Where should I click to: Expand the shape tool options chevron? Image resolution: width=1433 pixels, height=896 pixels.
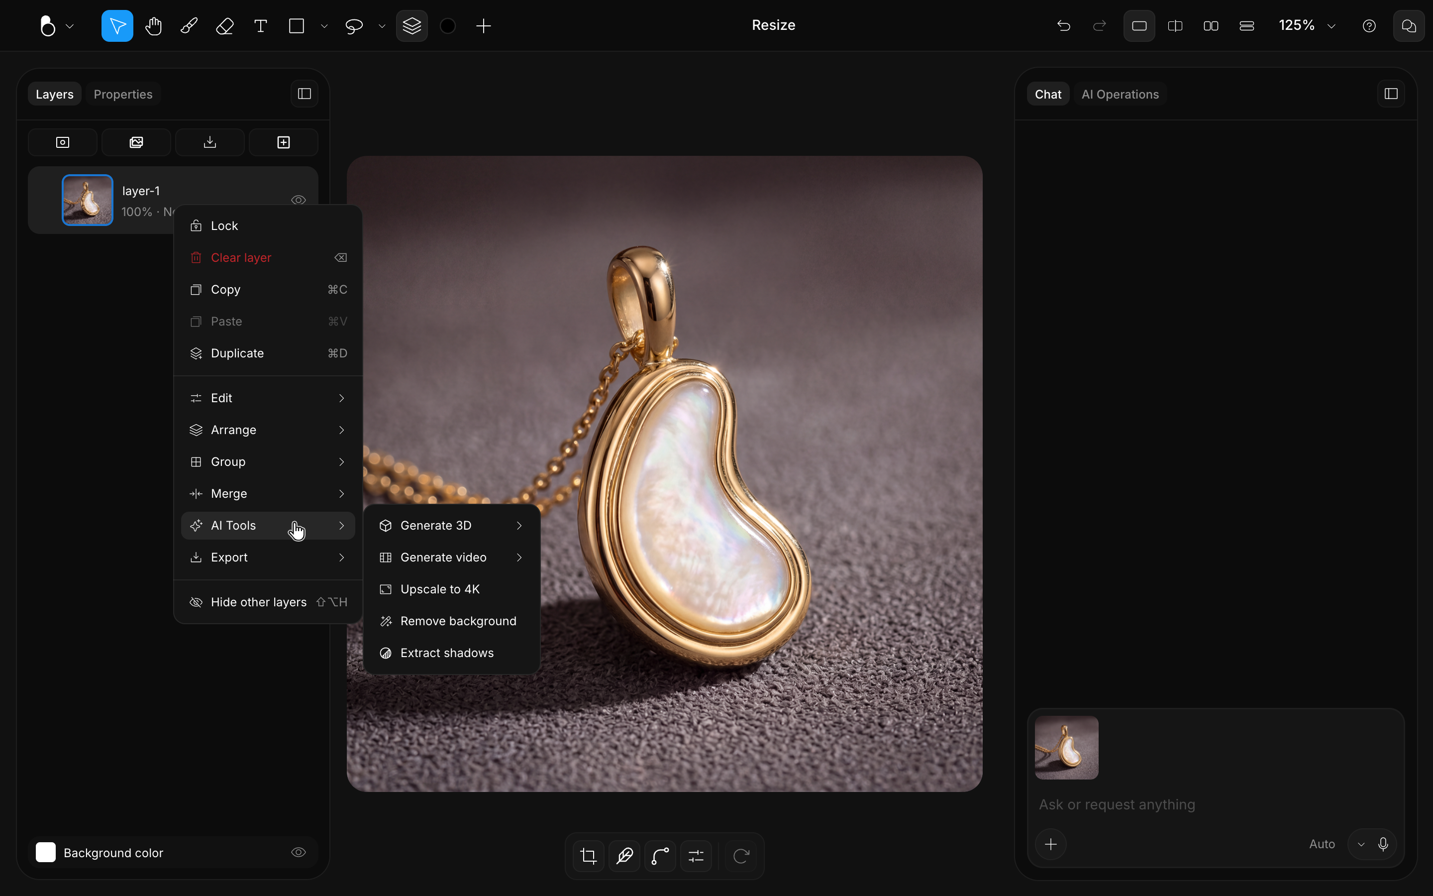324,26
